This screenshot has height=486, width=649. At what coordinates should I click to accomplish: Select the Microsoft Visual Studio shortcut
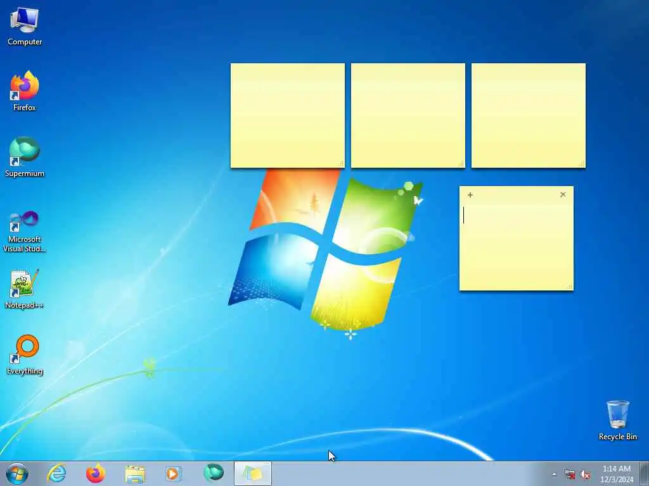(25, 232)
